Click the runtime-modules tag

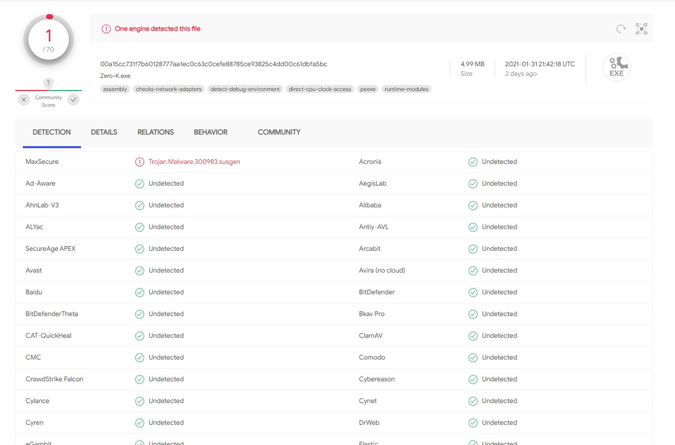pyautogui.click(x=406, y=89)
